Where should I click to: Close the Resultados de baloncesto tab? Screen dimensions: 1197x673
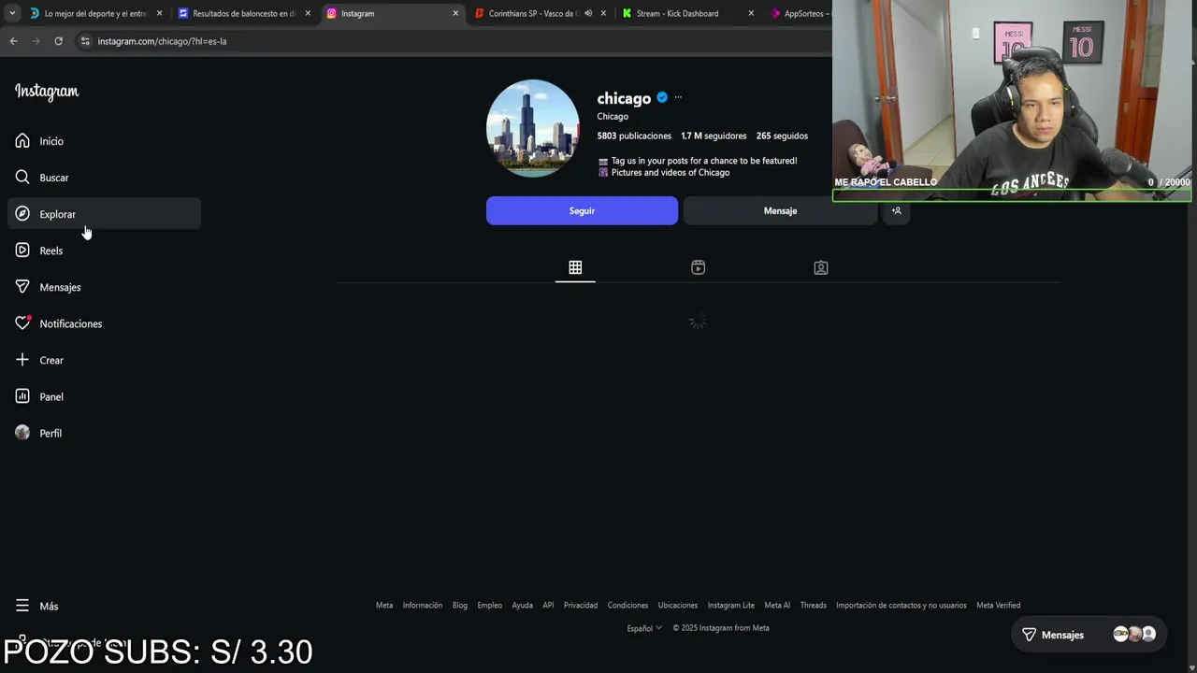pyautogui.click(x=308, y=13)
